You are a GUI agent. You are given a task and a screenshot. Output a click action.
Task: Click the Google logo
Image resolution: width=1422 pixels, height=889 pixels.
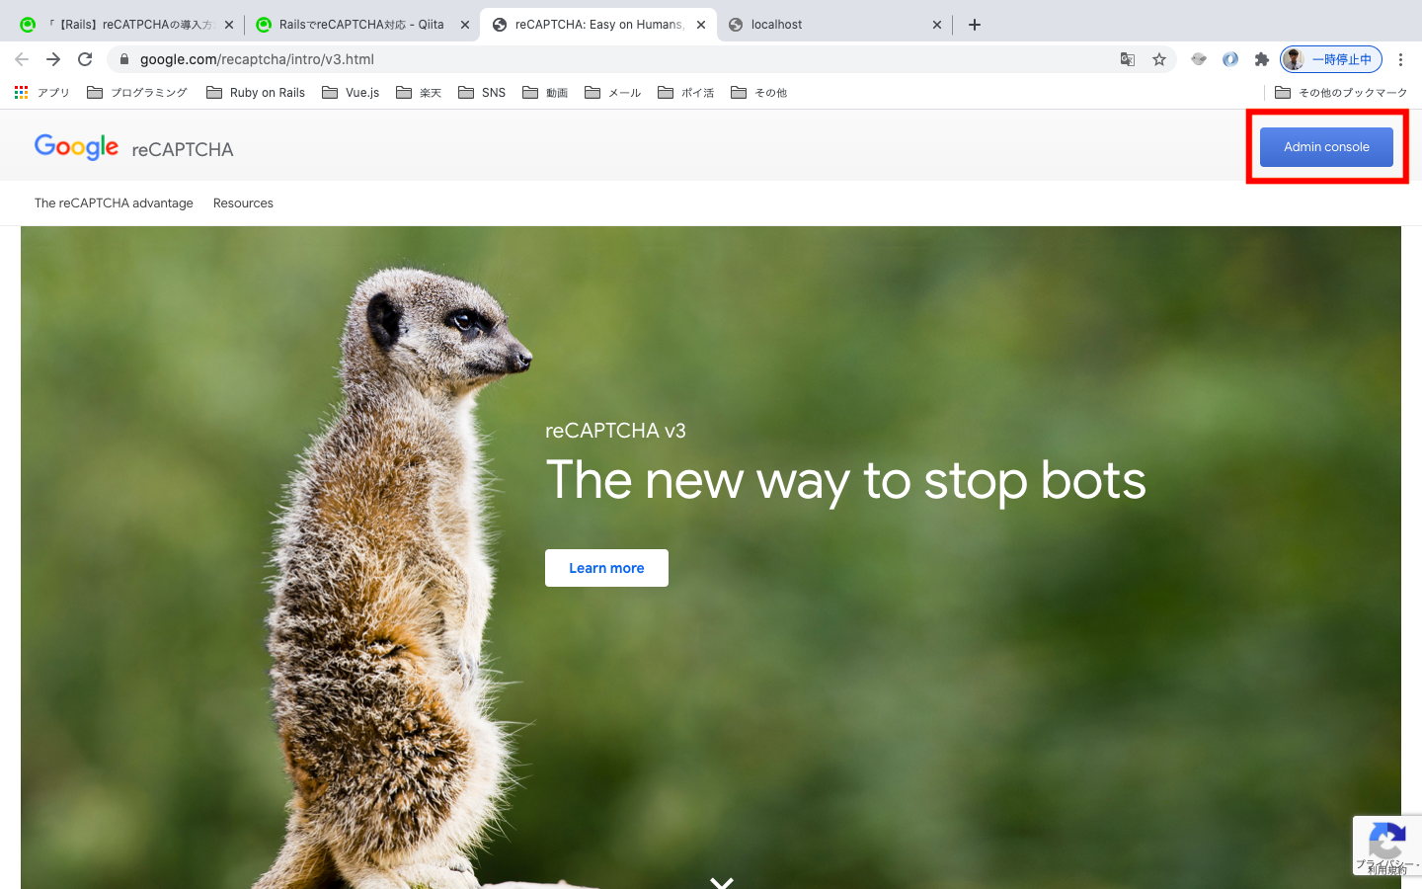pyautogui.click(x=76, y=147)
